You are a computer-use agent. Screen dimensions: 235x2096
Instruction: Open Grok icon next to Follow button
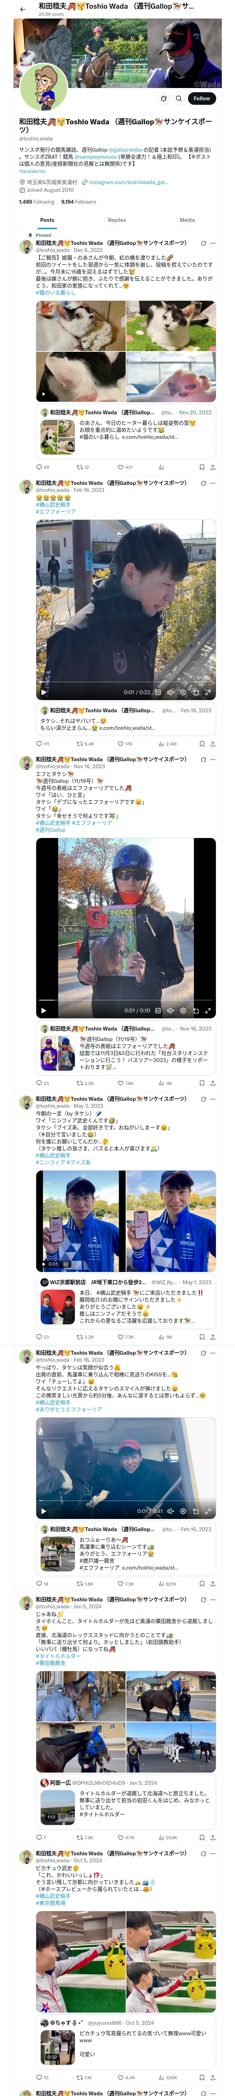click(x=164, y=99)
